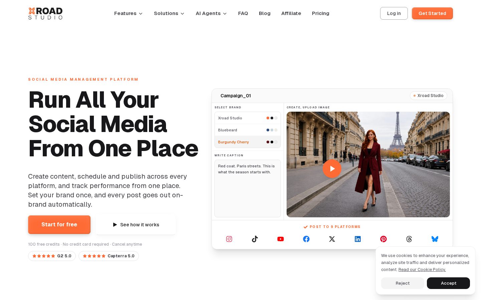481x300 pixels.
Task: Open the Affiliate page
Action: [291, 13]
